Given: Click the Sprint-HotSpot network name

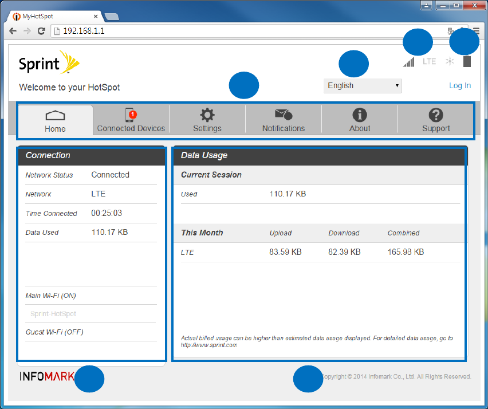Looking at the screenshot, I should click(x=53, y=314).
